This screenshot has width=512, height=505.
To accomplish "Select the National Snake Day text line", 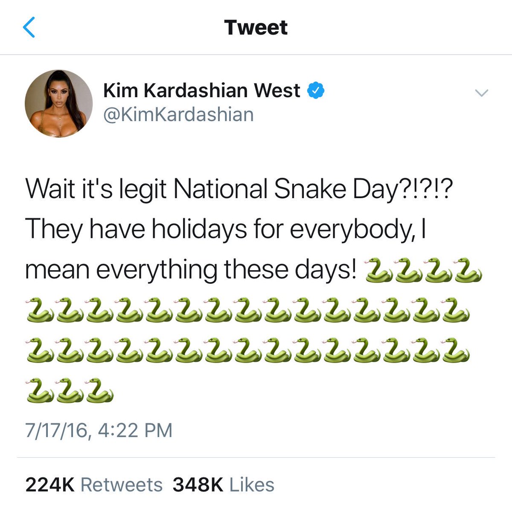I will coord(239,189).
